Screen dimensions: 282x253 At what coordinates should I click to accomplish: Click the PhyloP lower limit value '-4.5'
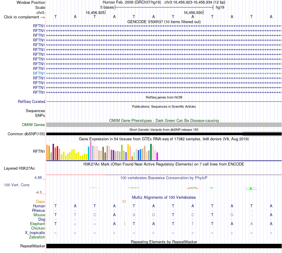pos(39,192)
